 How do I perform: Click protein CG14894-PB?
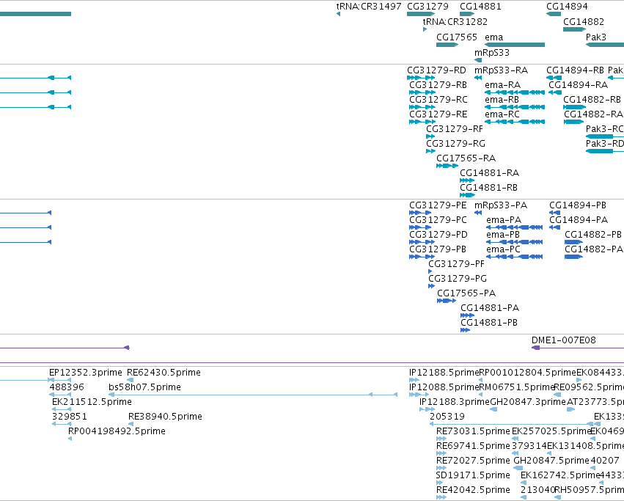(578, 205)
